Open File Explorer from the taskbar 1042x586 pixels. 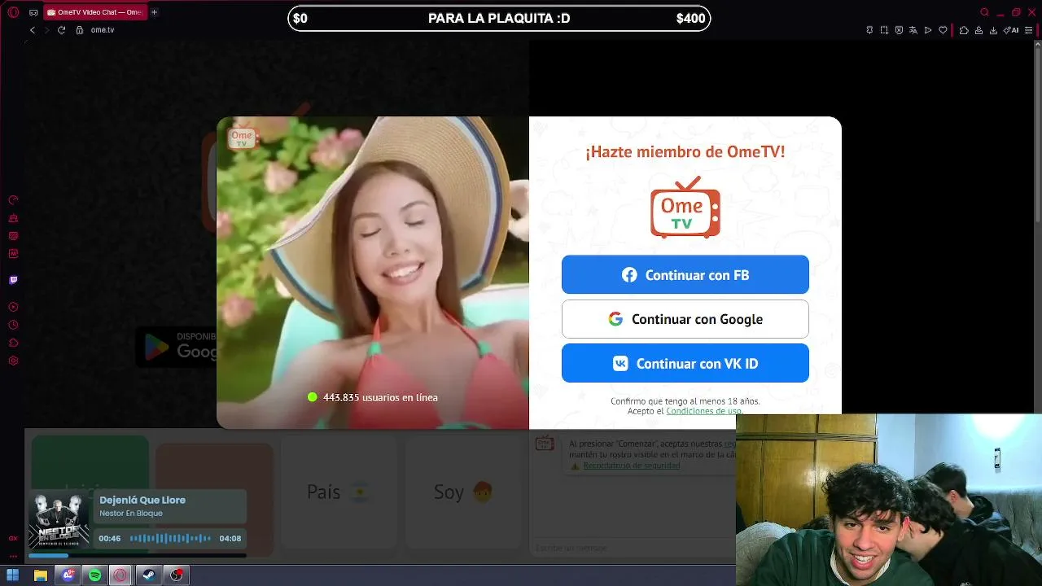(41, 575)
